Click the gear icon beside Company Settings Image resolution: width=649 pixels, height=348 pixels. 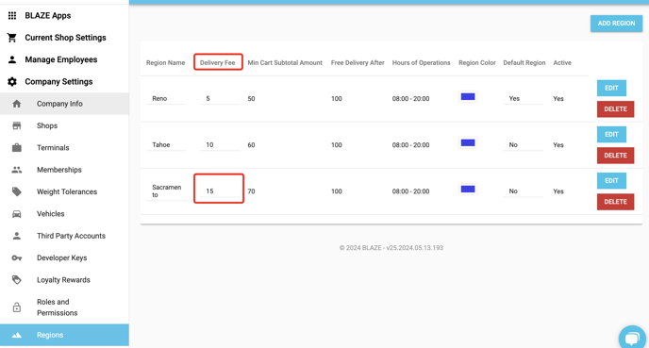pos(12,81)
